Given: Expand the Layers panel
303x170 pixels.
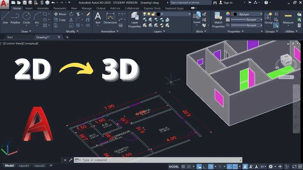Looking at the screenshot, I should 159,31.
